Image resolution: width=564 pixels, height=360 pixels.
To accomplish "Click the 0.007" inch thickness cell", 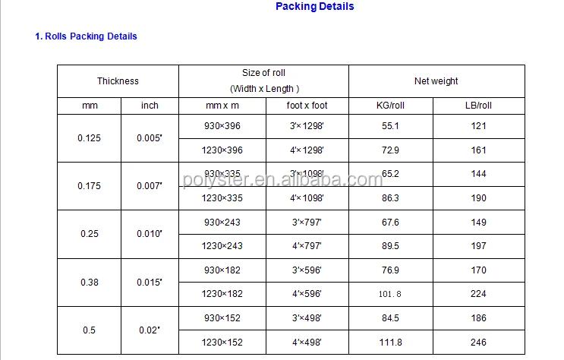I will pyautogui.click(x=150, y=186).
